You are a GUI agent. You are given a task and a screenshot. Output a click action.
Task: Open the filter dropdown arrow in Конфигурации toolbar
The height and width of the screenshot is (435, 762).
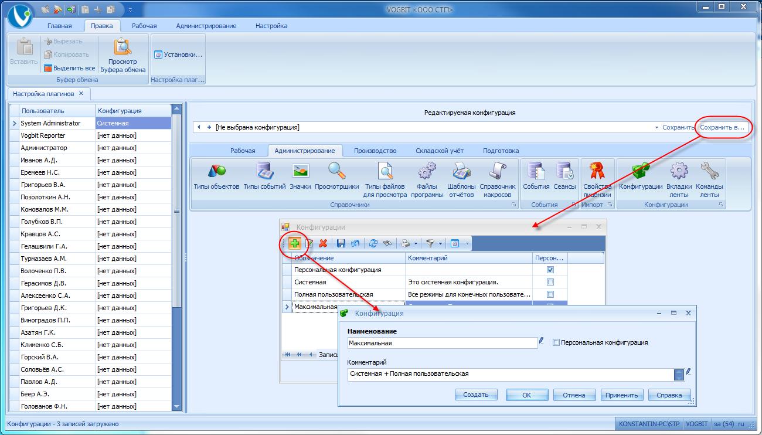(440, 243)
